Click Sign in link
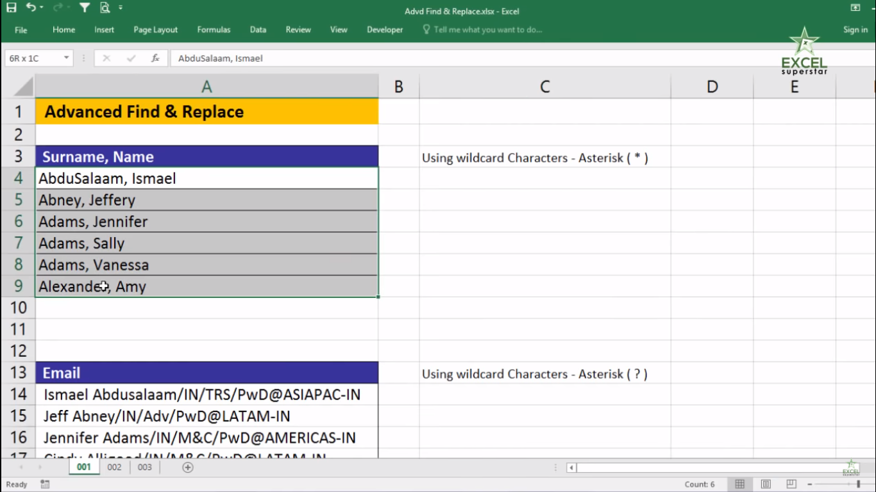The width and height of the screenshot is (876, 492). point(855,29)
